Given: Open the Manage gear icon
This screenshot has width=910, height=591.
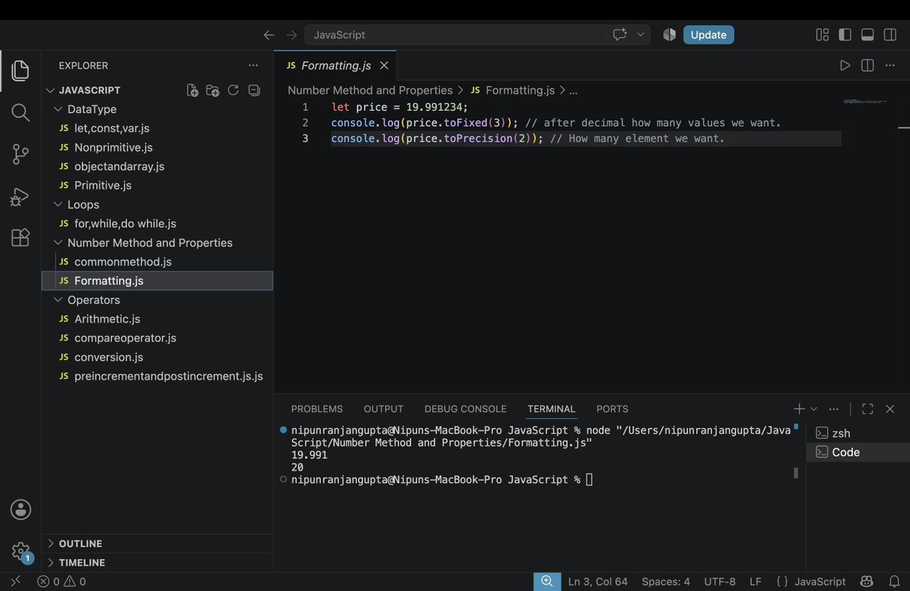Looking at the screenshot, I should [21, 552].
